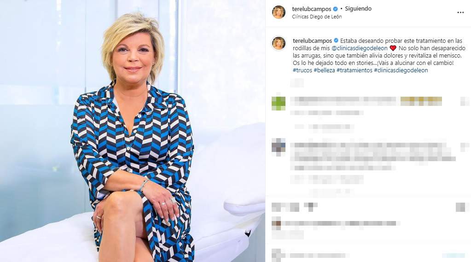Open the #clinicasdiegodeleon hashtag
This screenshot has height=262, width=471.
click(401, 70)
